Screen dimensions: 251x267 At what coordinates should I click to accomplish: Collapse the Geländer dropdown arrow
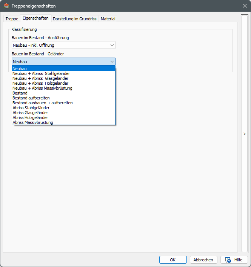click(112, 62)
